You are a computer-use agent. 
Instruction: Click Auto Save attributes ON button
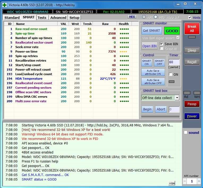pyautogui.click(x=153, y=72)
